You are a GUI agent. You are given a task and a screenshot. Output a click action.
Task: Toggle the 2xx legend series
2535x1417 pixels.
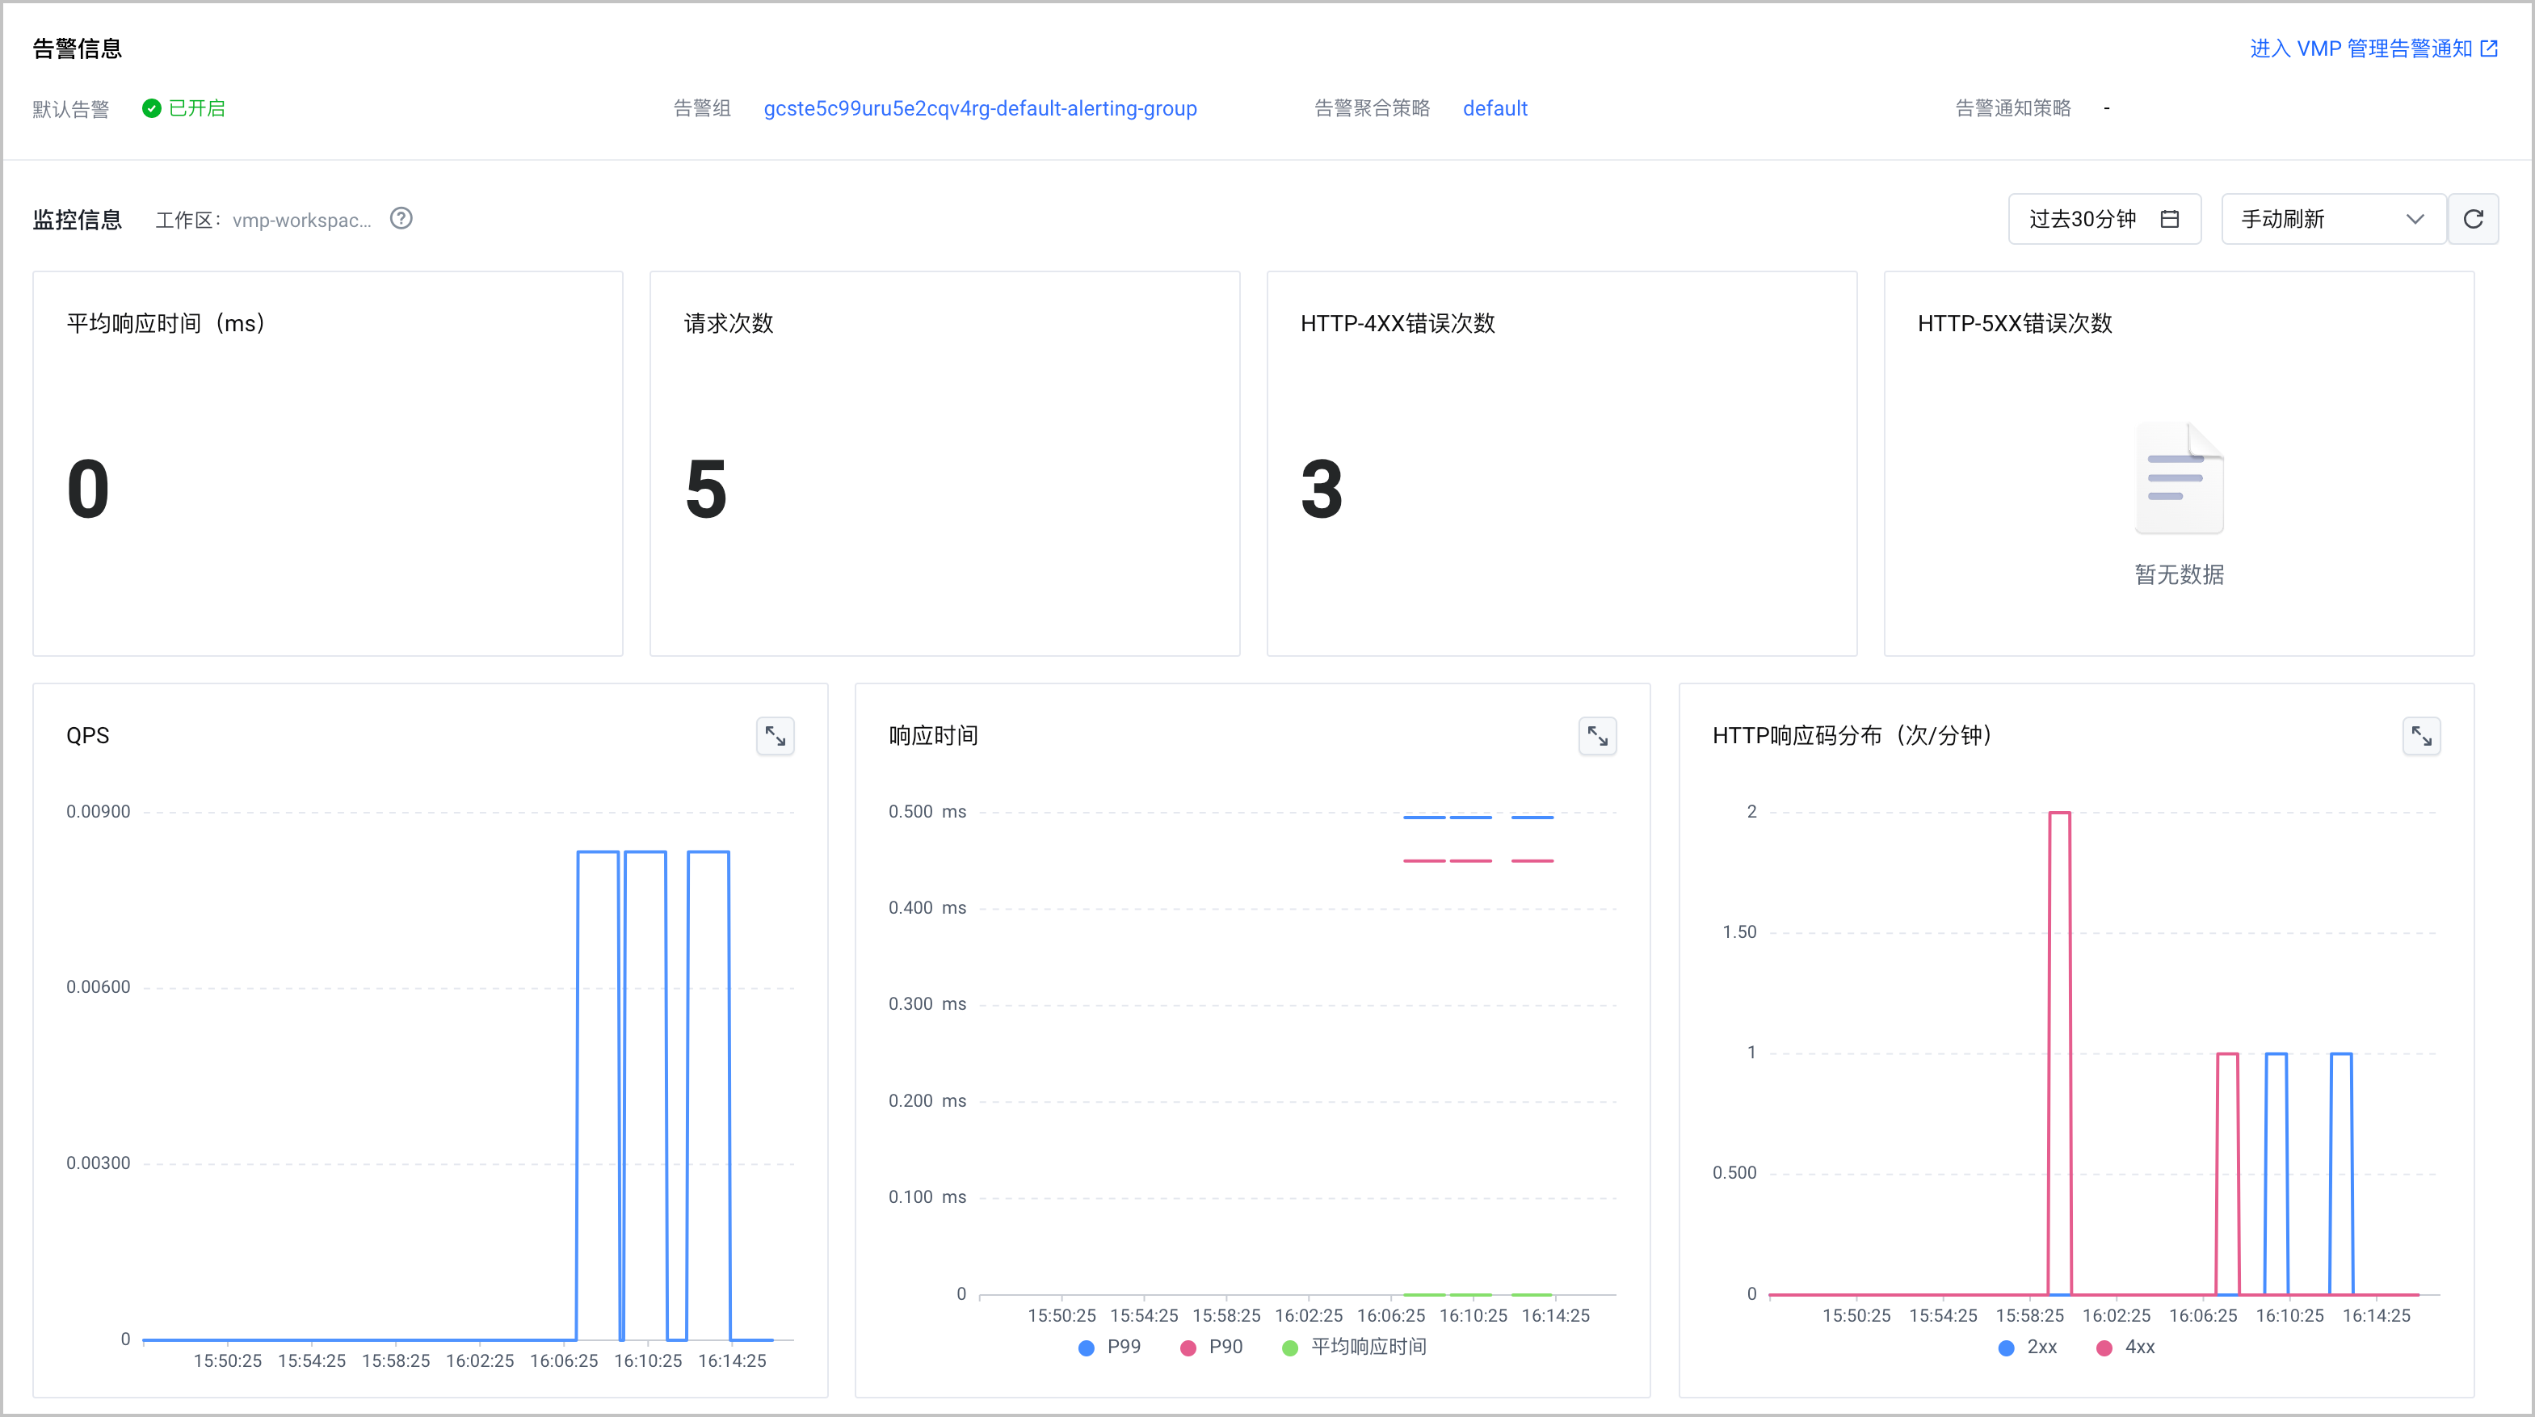tap(2027, 1348)
